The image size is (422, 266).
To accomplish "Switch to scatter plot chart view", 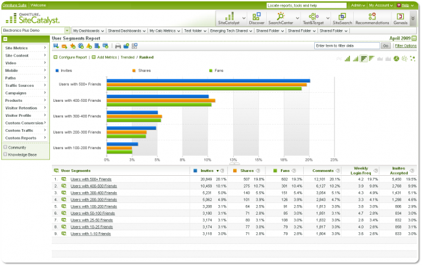I will click(412, 58).
